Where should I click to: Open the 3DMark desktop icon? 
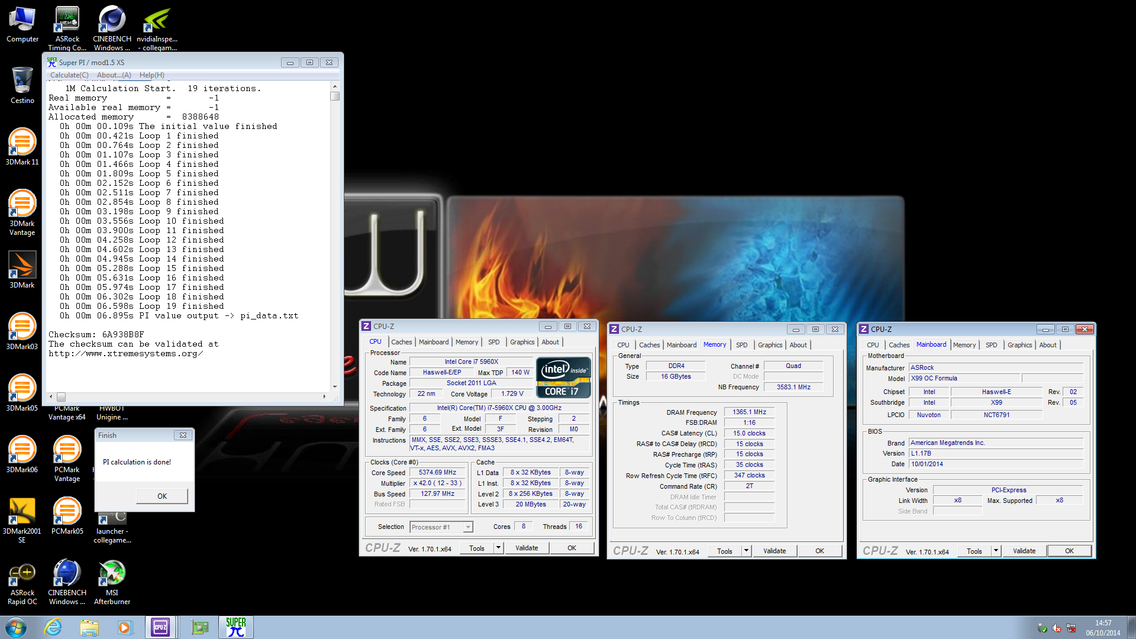pos(22,270)
